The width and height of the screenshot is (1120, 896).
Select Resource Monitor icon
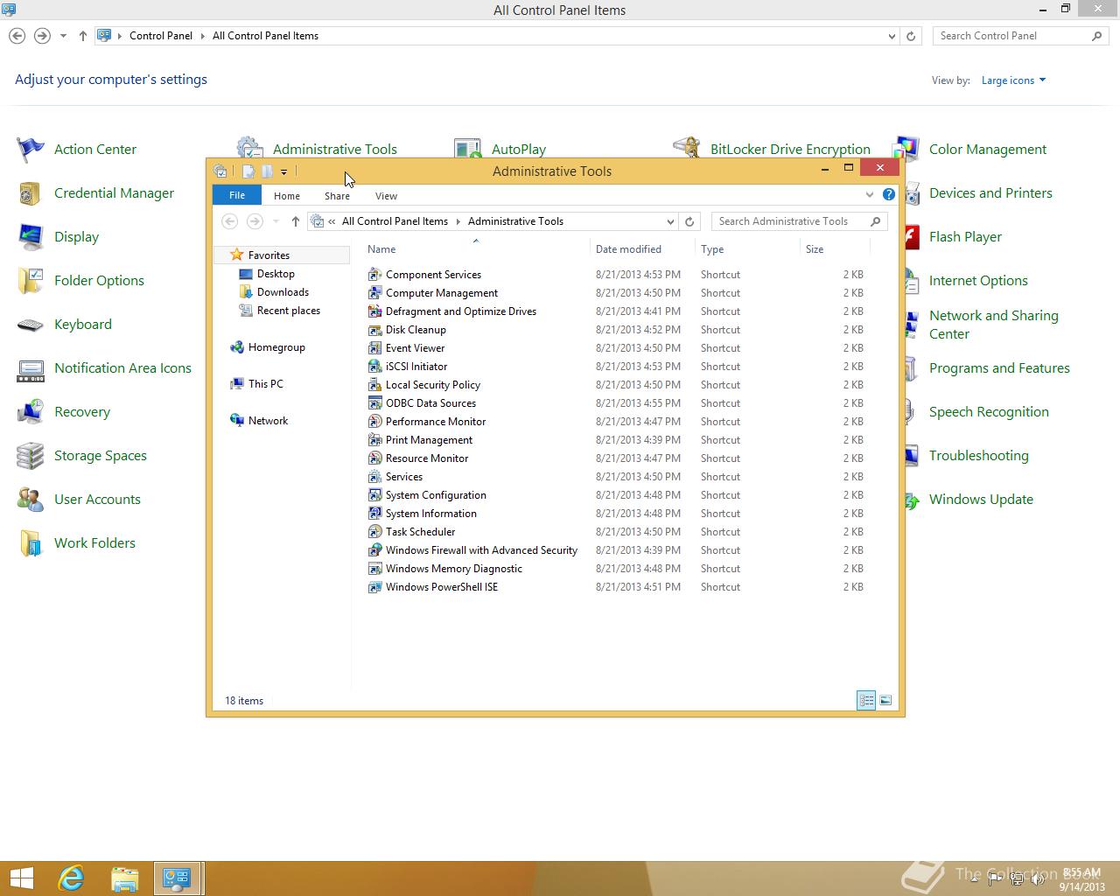[x=374, y=458]
